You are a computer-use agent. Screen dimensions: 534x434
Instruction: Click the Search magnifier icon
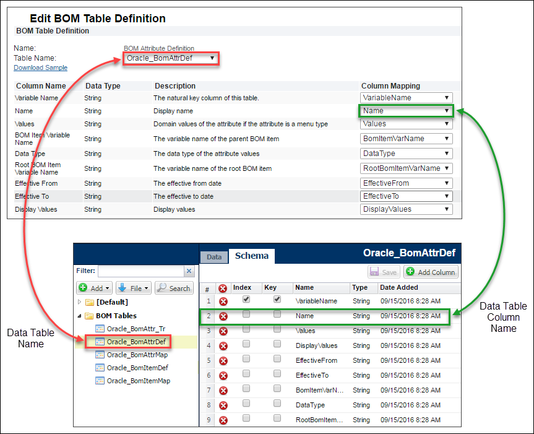point(174,287)
